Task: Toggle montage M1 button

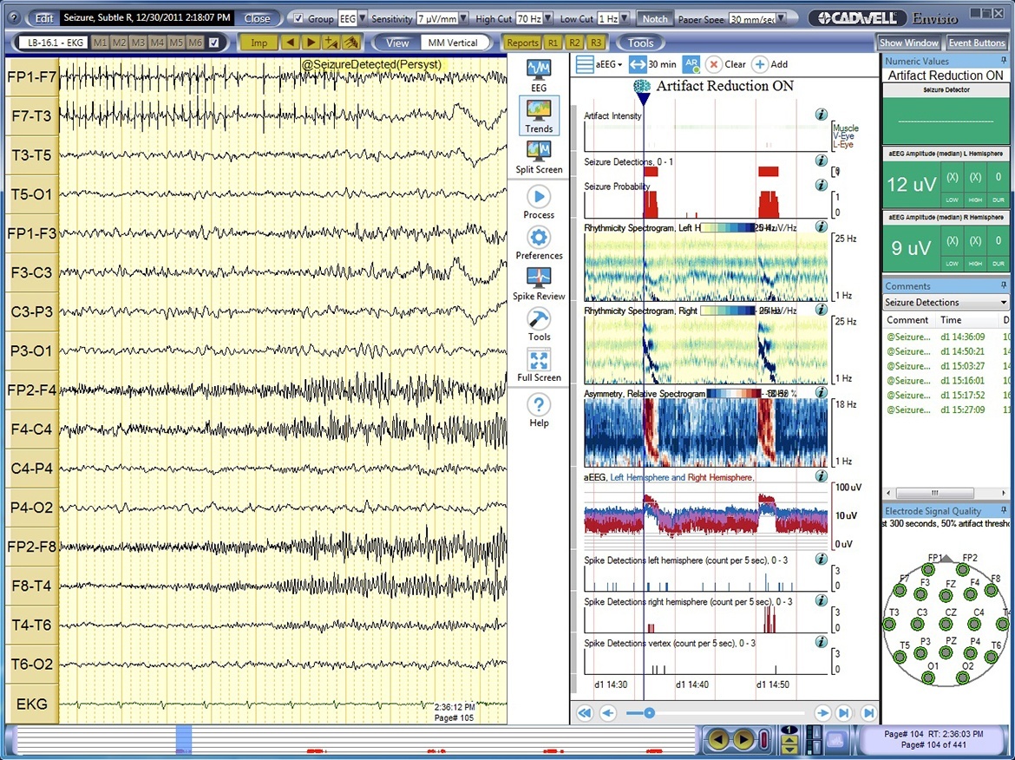Action: point(101,43)
